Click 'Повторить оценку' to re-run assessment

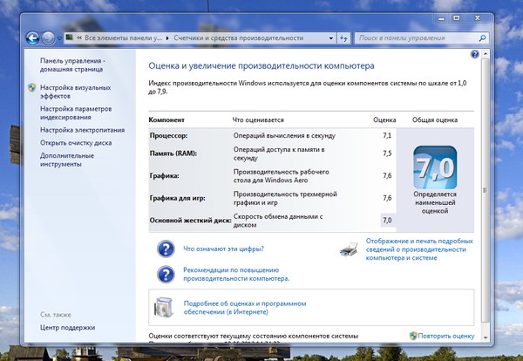tap(446, 336)
